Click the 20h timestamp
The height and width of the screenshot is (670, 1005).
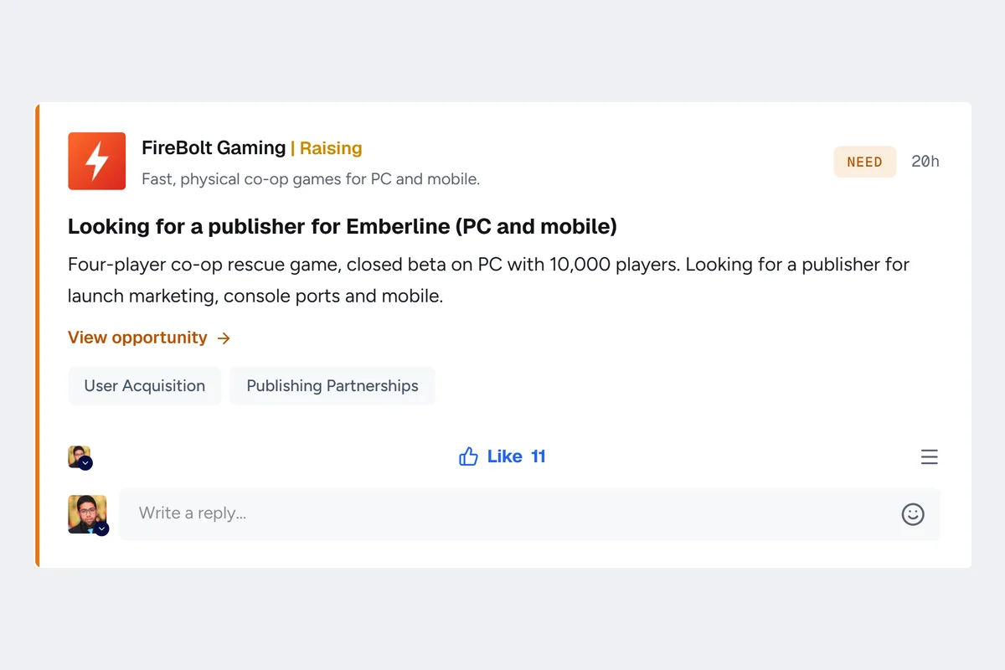(925, 162)
